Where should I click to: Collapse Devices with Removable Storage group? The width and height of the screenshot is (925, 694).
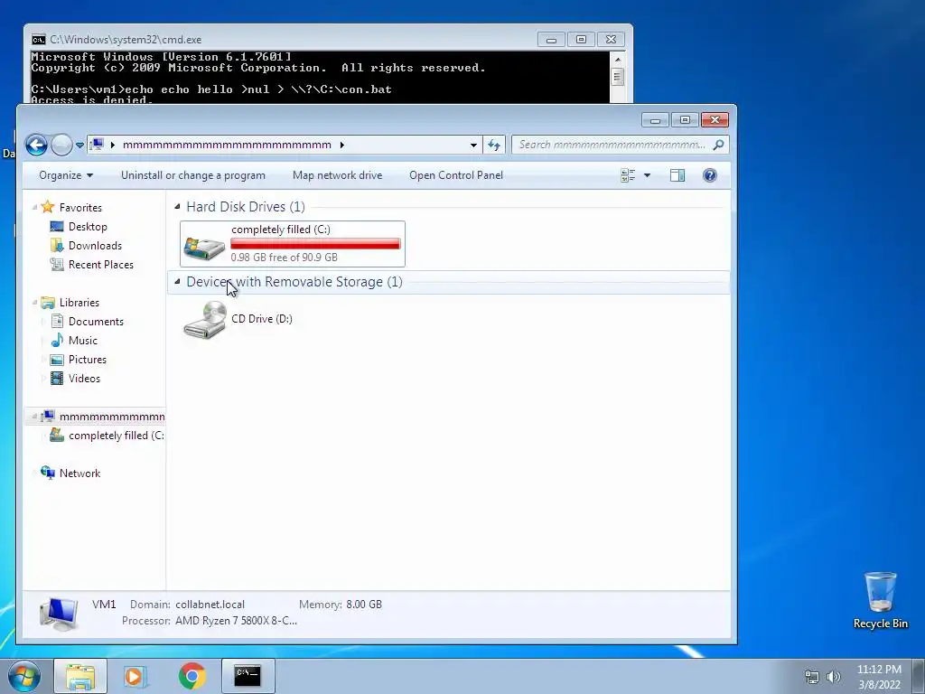177,282
